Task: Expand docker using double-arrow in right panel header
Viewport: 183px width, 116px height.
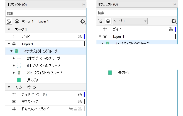Action: 175,4
